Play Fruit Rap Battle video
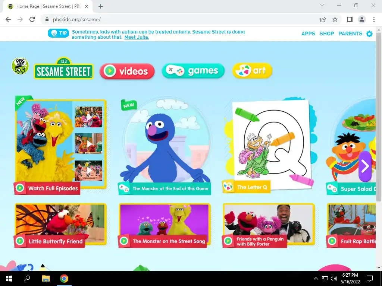This screenshot has height=286, width=382. pyautogui.click(x=351, y=225)
